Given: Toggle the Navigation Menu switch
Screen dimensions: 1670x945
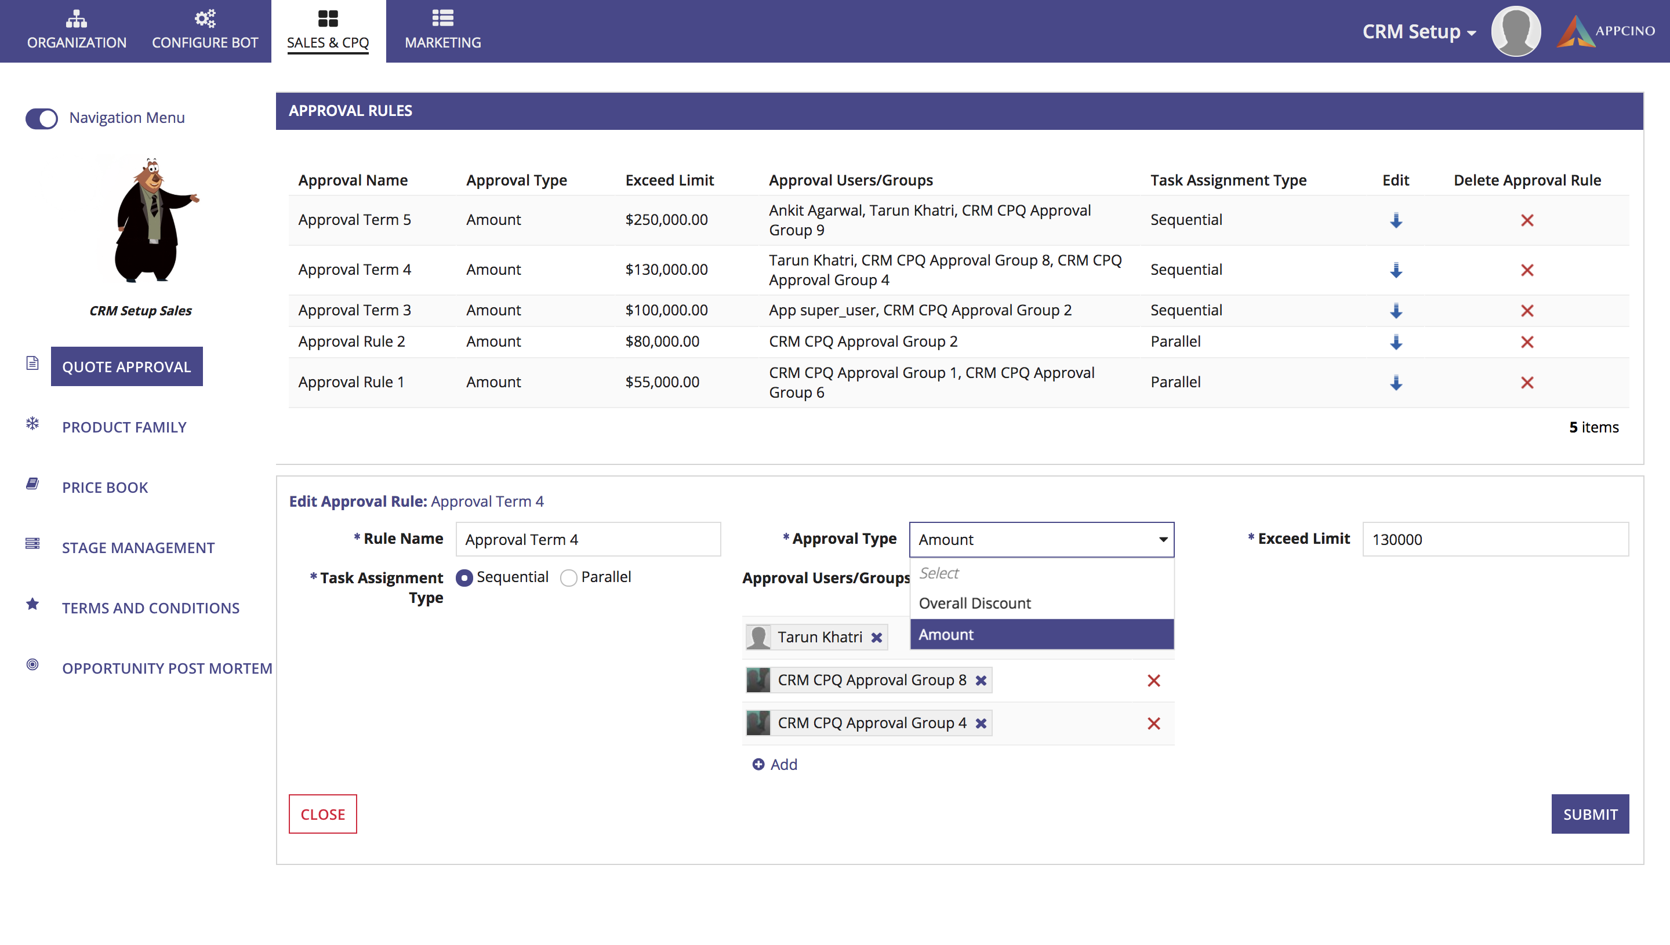Looking at the screenshot, I should point(42,118).
